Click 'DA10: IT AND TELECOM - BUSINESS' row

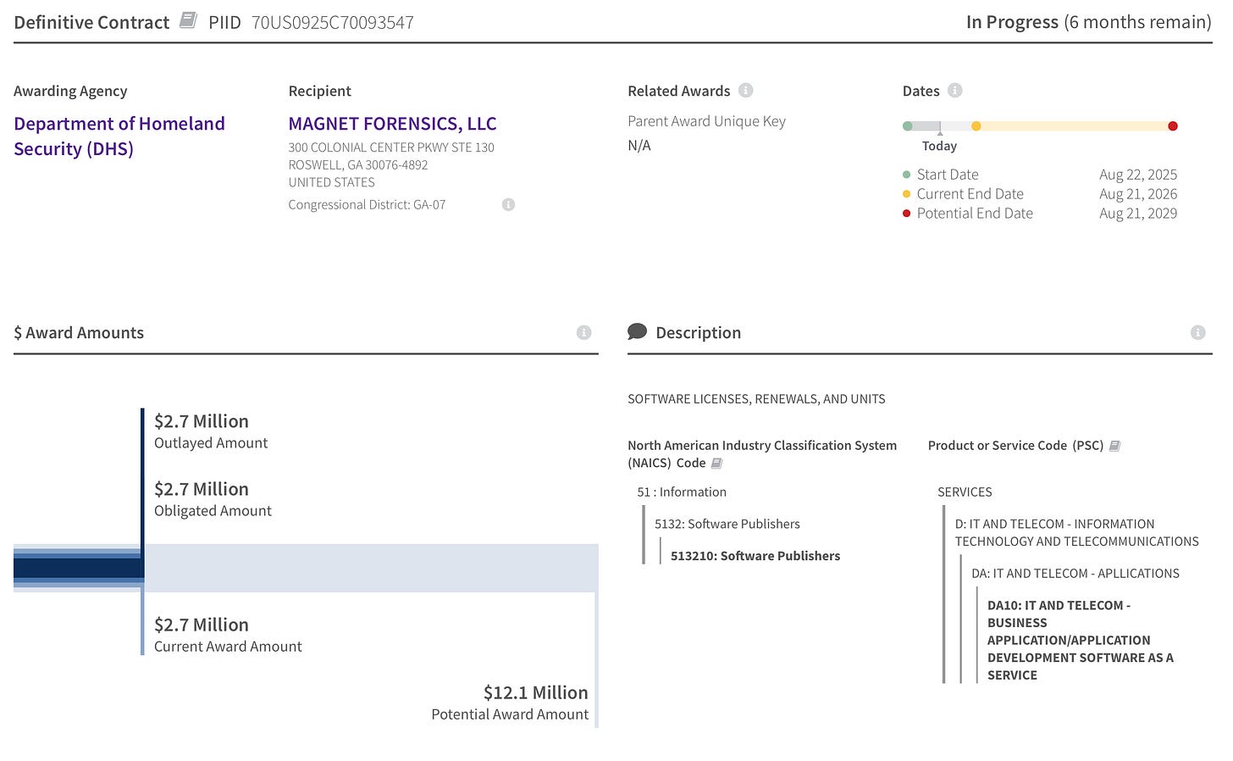(1081, 640)
